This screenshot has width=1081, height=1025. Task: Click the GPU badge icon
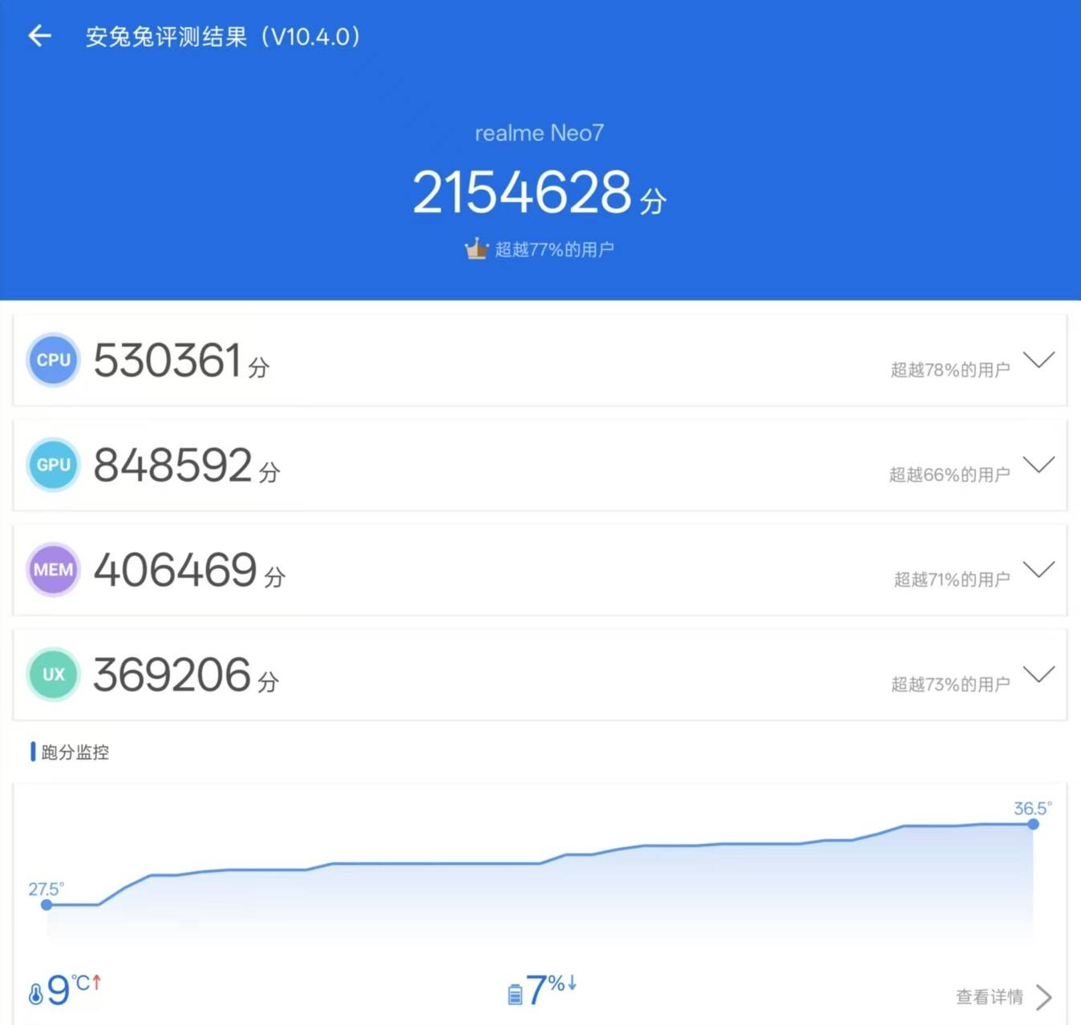pos(54,465)
